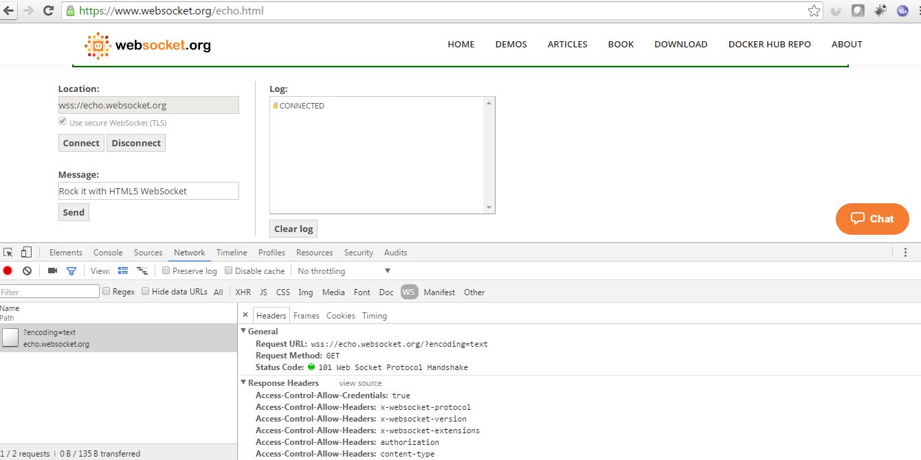Click the Location wss URL field
Viewport: 921px width, 460px height.
pyautogui.click(x=148, y=105)
